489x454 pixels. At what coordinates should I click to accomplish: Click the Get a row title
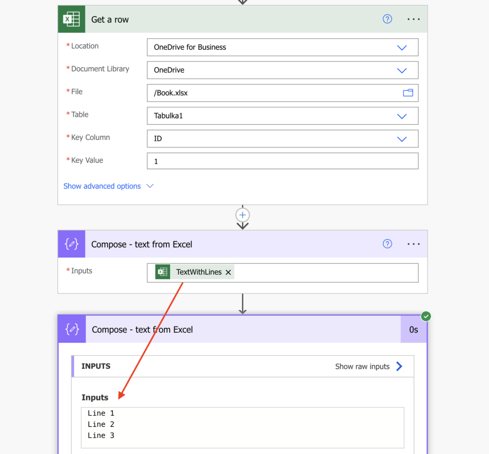110,20
